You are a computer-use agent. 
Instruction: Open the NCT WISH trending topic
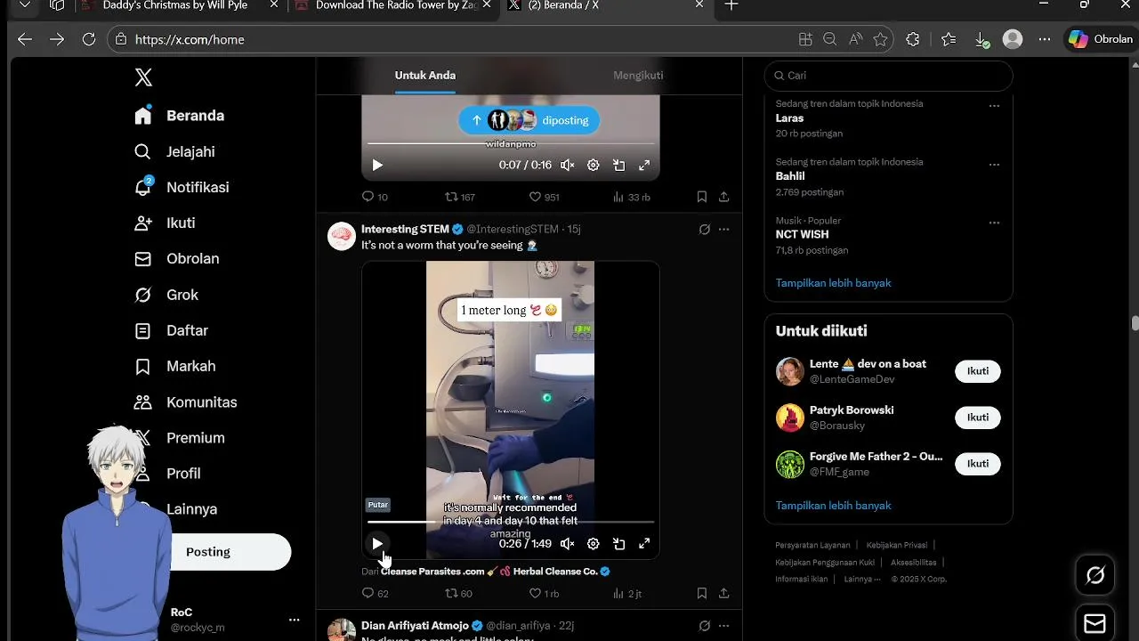[802, 235]
